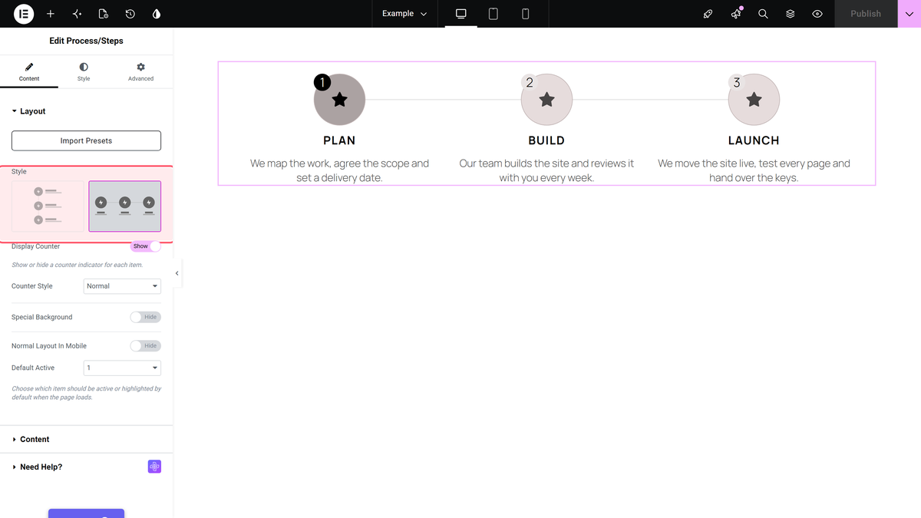
Task: Open the Elementor logo menu
Action: pyautogui.click(x=24, y=14)
